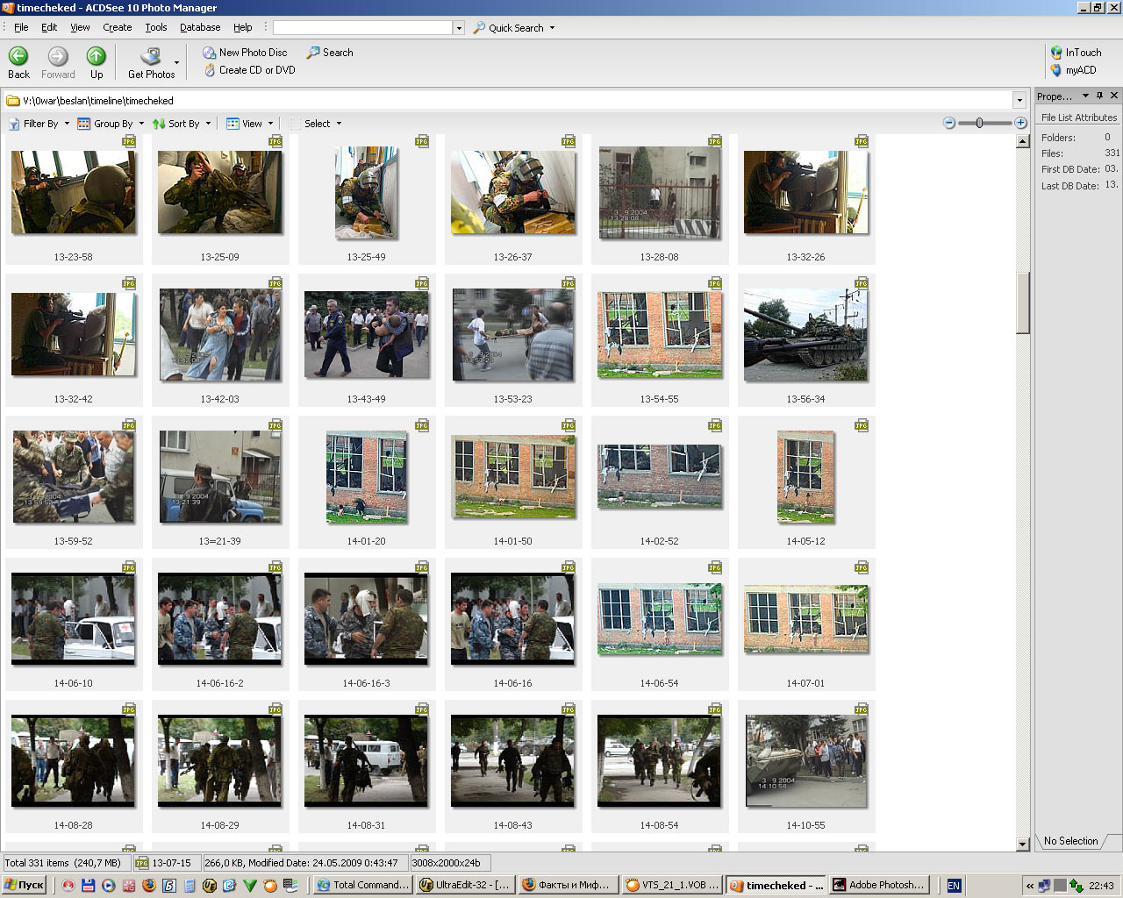
Task: Click the Quick Search input field
Action: [362, 28]
